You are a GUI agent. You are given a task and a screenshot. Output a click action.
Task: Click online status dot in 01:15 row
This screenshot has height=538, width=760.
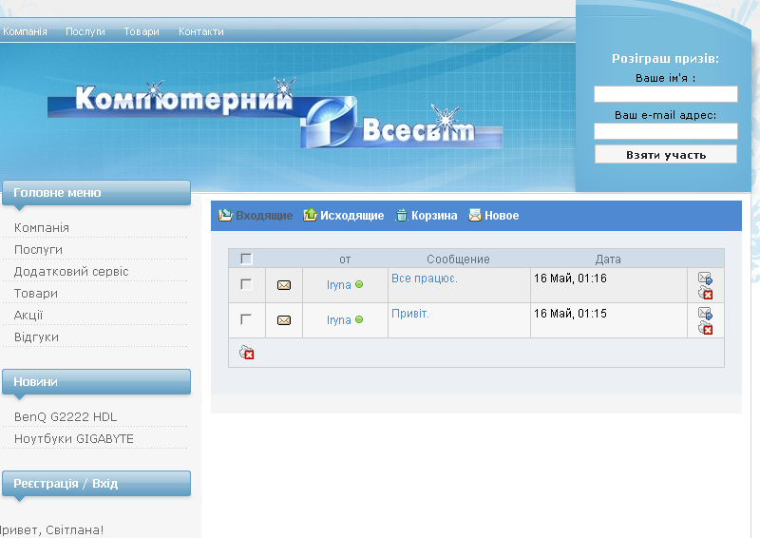pos(359,319)
